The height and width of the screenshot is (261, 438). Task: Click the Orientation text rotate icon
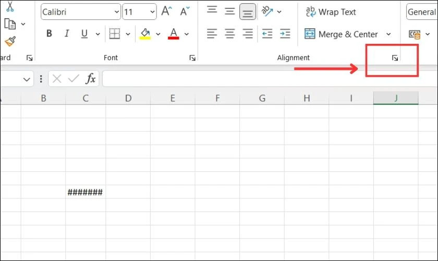tap(267, 11)
